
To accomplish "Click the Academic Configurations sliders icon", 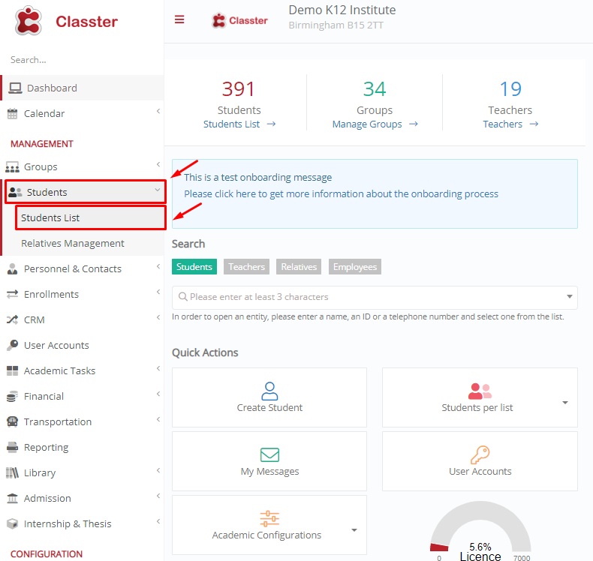I will [x=269, y=519].
